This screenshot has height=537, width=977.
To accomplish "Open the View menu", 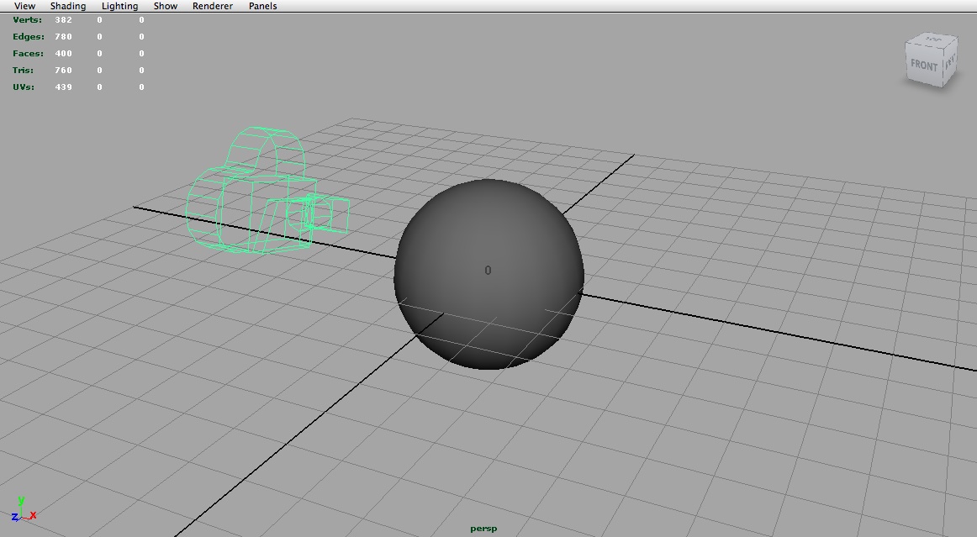I will 24,6.
